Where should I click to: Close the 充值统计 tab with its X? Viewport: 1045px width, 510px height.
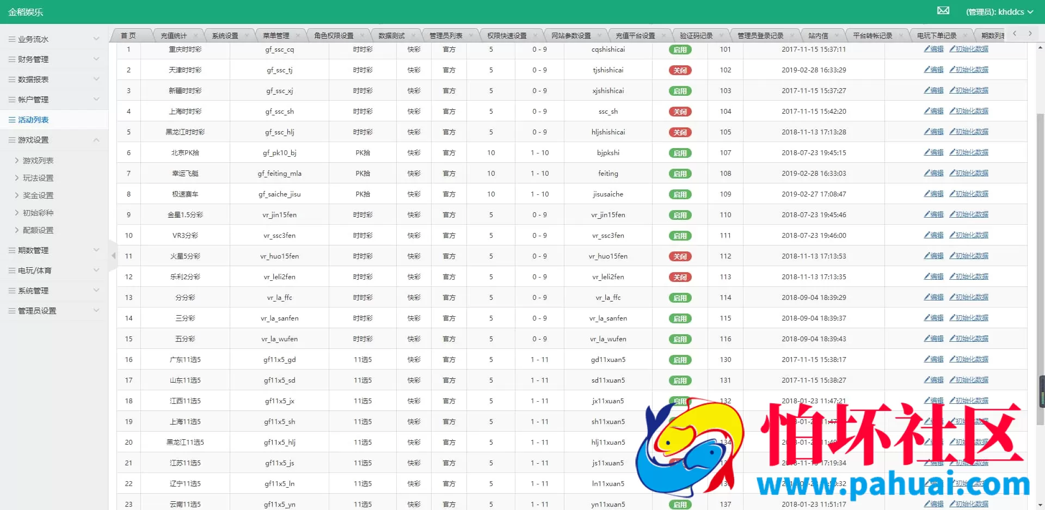(x=195, y=35)
